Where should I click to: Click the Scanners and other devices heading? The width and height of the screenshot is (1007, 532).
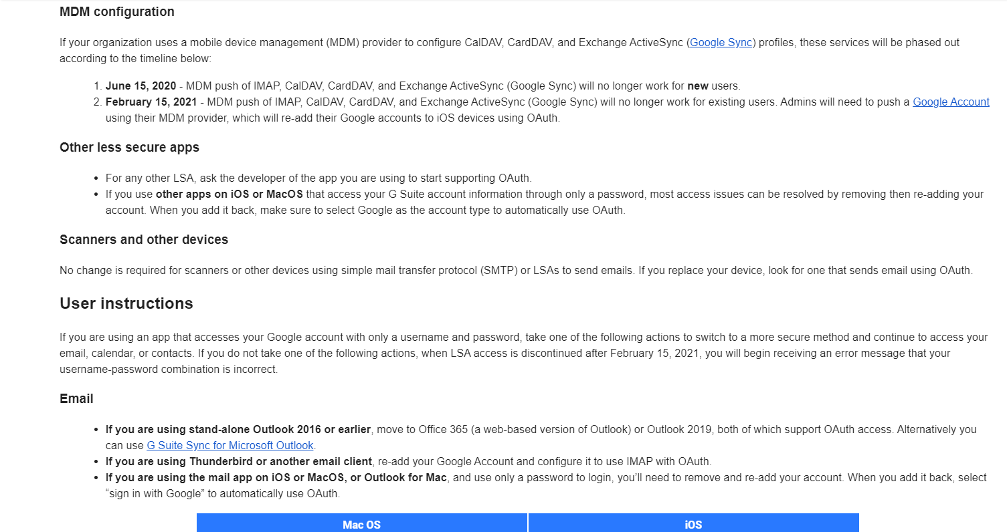coord(144,239)
